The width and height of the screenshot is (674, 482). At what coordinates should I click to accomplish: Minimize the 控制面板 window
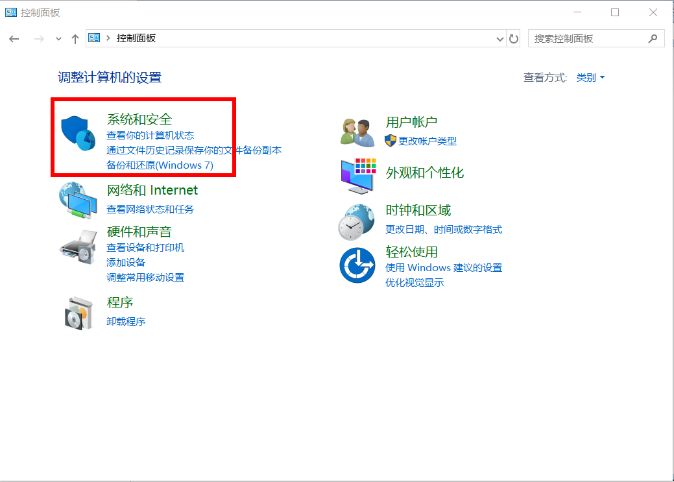(577, 12)
